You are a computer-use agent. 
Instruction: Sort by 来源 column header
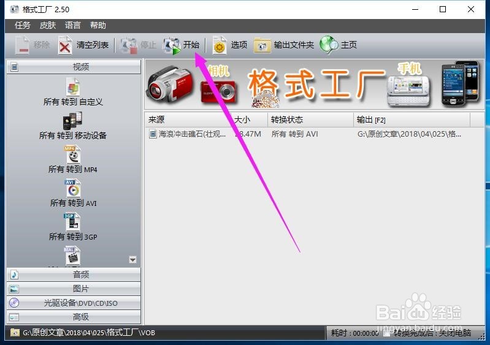coord(187,120)
